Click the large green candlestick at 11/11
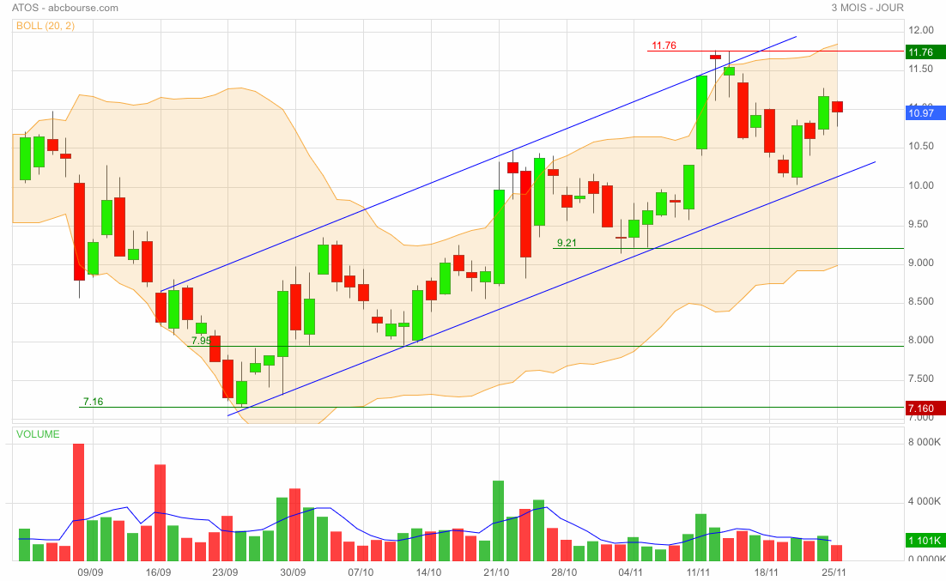 (x=701, y=112)
